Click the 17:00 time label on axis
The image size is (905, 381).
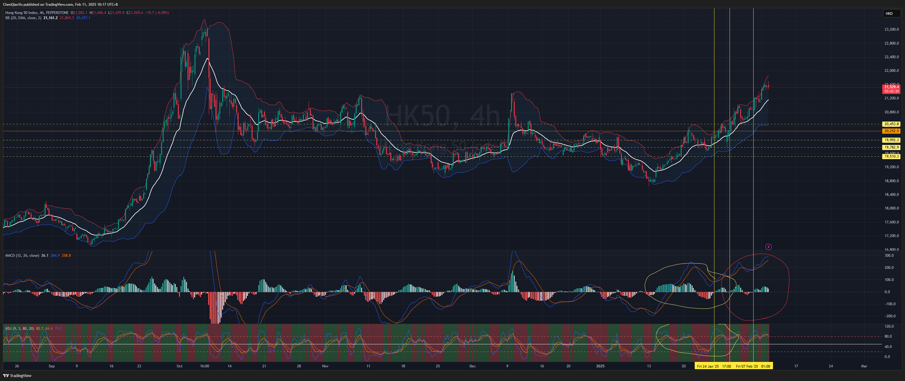pyautogui.click(x=727, y=366)
